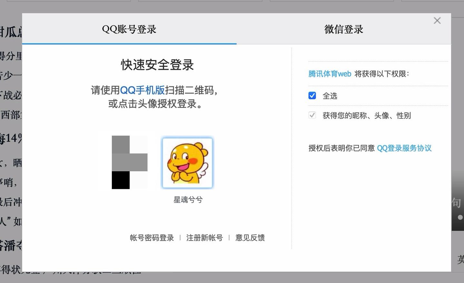Viewport: 464px width, 283px height.
Task: Switch to the 微信登录 tab
Action: [344, 29]
